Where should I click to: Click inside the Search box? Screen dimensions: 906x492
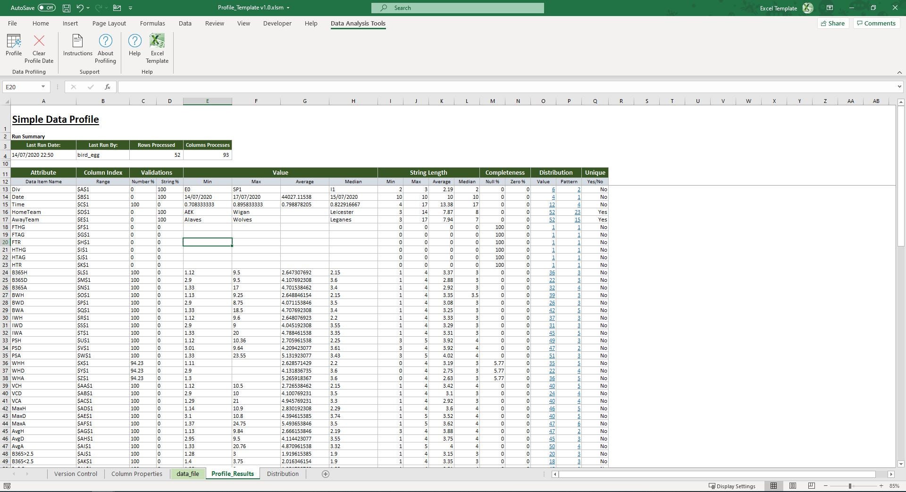click(x=457, y=8)
